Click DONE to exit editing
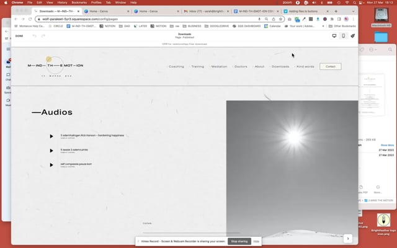The height and width of the screenshot is (248, 397). click(19, 36)
